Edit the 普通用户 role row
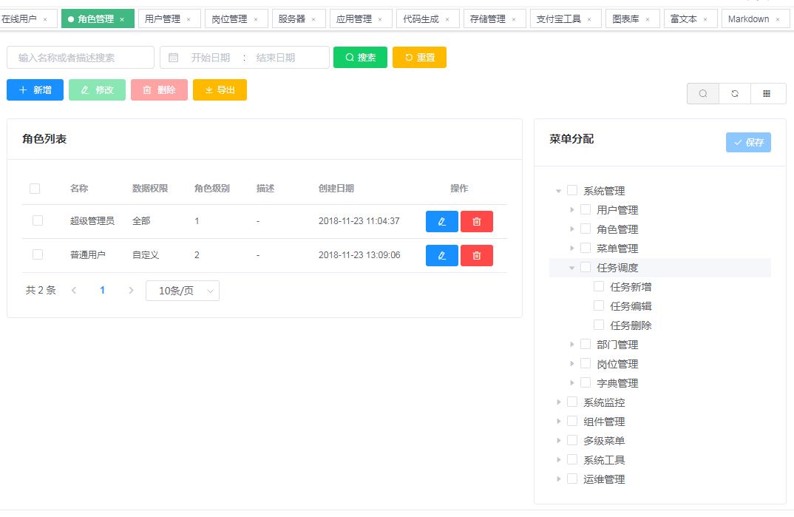 coord(442,256)
